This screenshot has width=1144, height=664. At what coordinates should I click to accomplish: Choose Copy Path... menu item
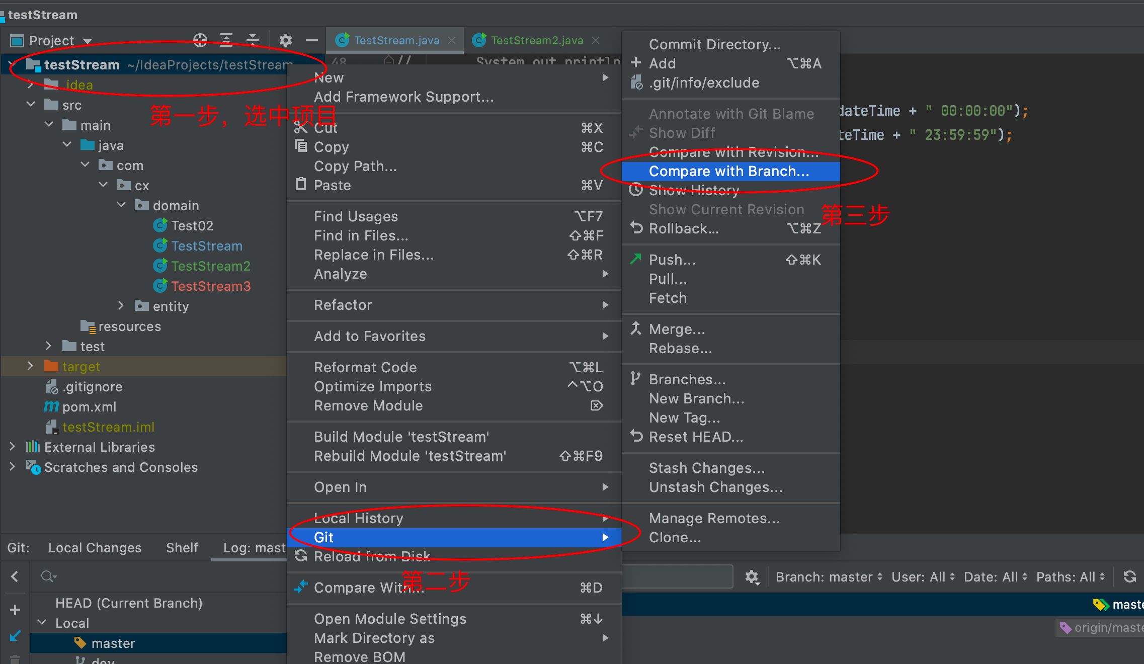(454, 167)
